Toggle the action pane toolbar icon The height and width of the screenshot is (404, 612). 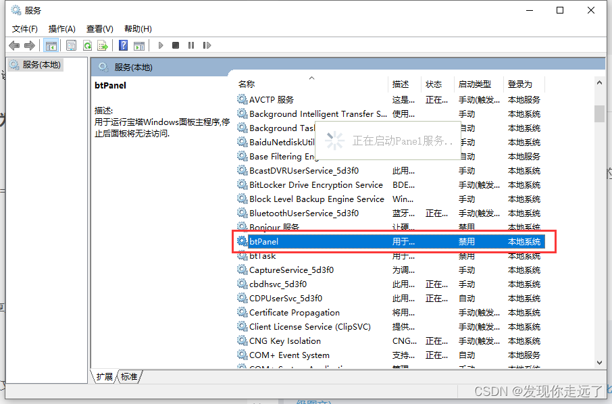coord(139,46)
